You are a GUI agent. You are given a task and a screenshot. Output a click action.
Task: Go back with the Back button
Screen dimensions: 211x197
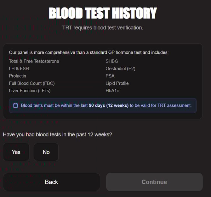tap(51, 182)
